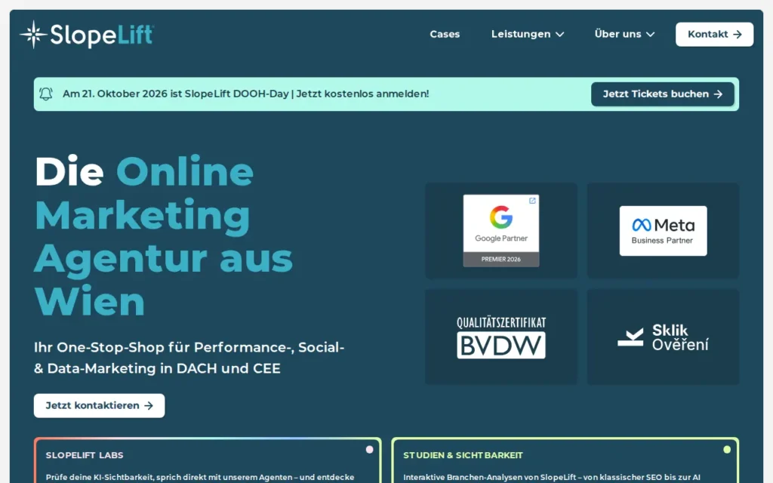Click 'Interaktive Branchen-Analysen' description text
The height and width of the screenshot is (483, 773).
click(552, 477)
